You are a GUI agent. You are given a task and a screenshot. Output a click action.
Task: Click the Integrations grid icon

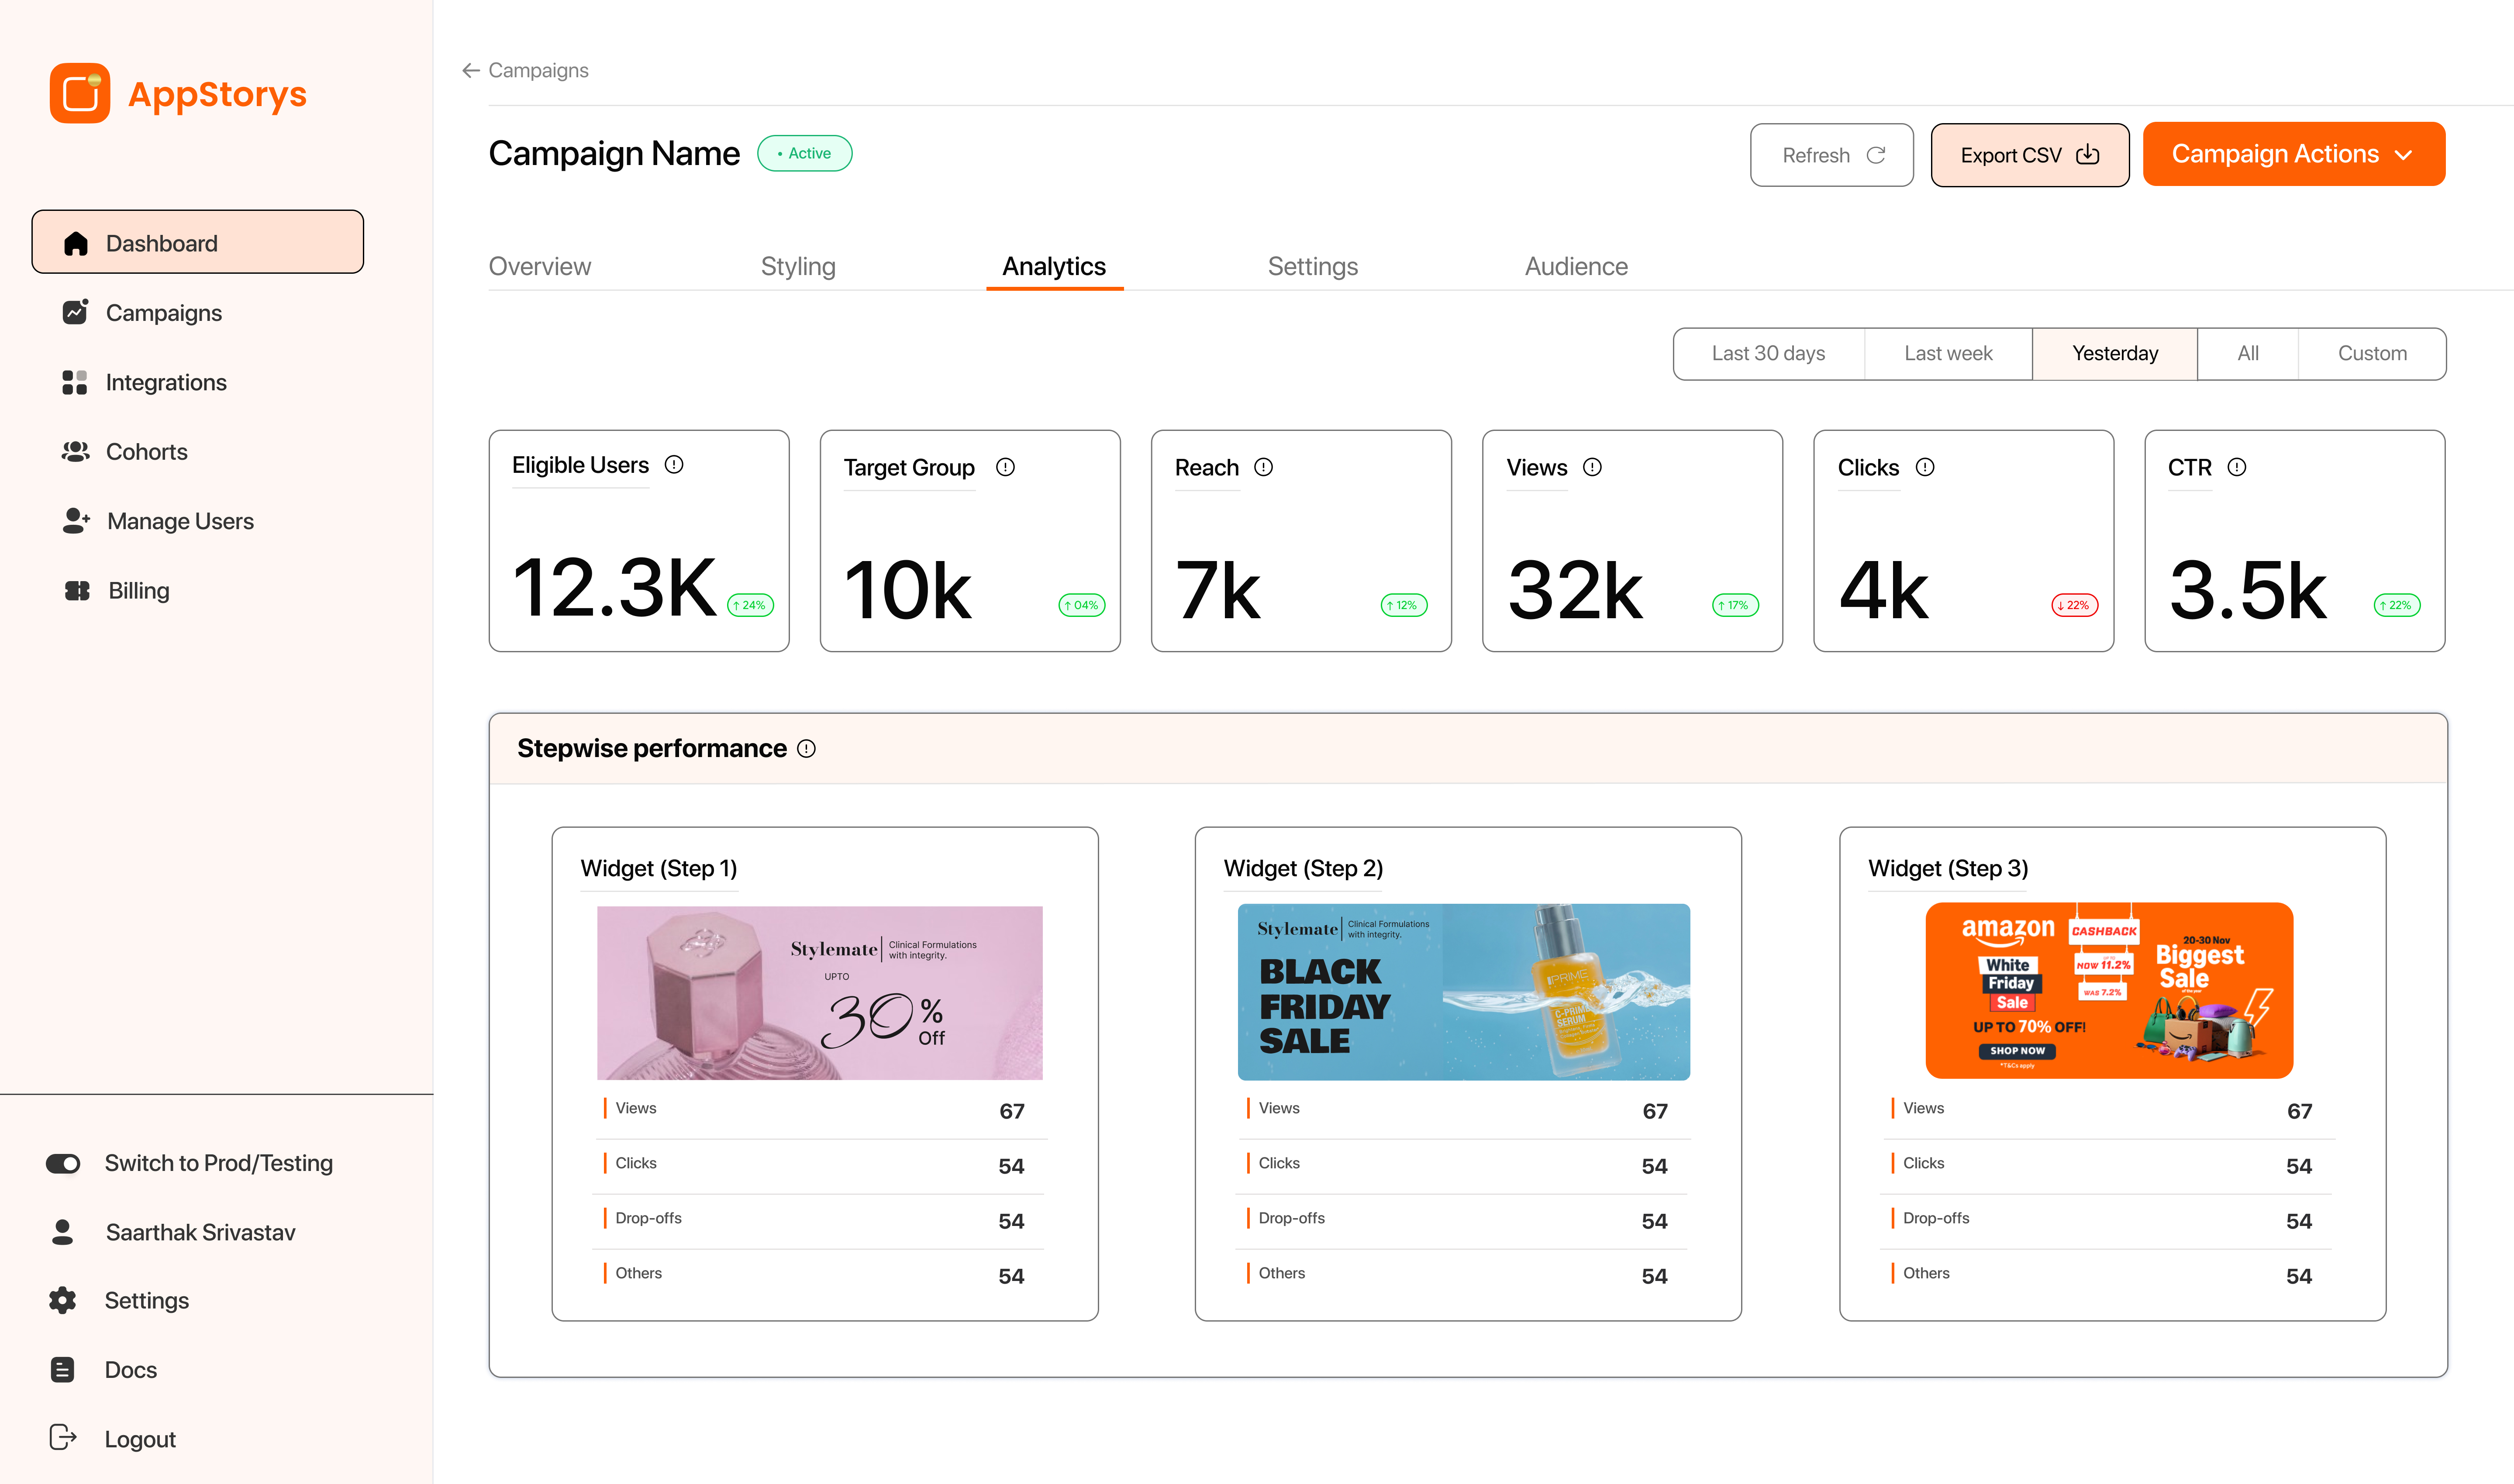75,382
